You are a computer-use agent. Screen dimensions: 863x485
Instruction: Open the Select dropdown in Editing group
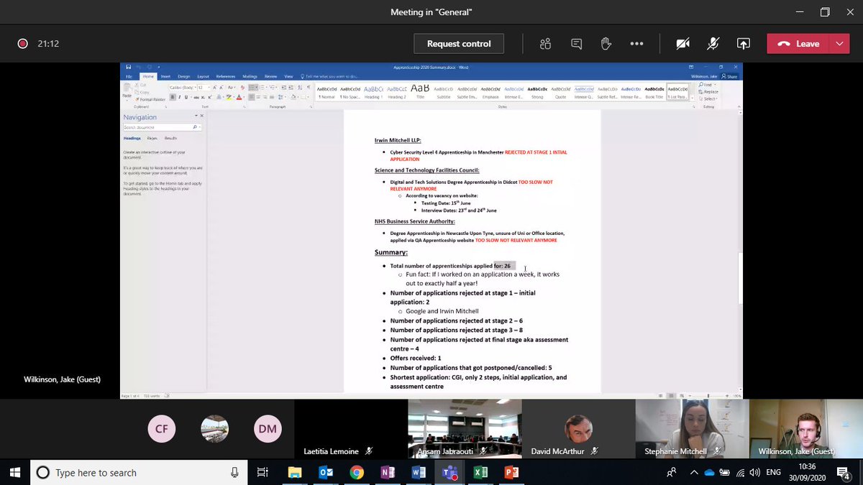click(707, 98)
